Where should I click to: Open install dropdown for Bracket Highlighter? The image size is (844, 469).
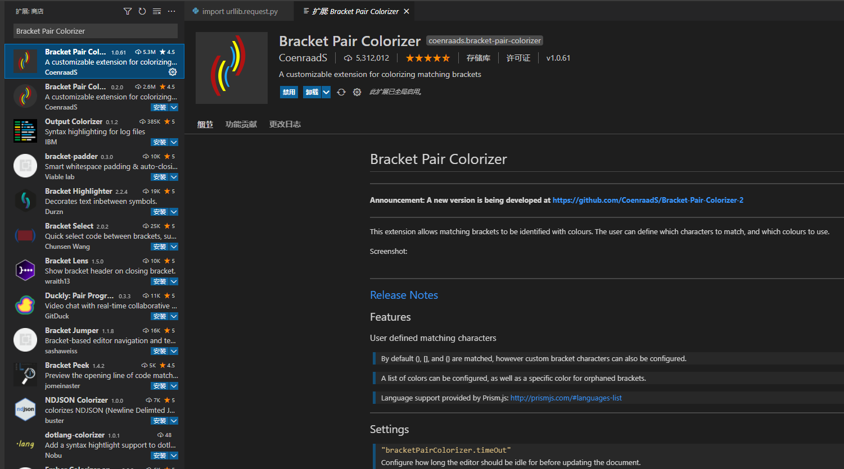[174, 212]
